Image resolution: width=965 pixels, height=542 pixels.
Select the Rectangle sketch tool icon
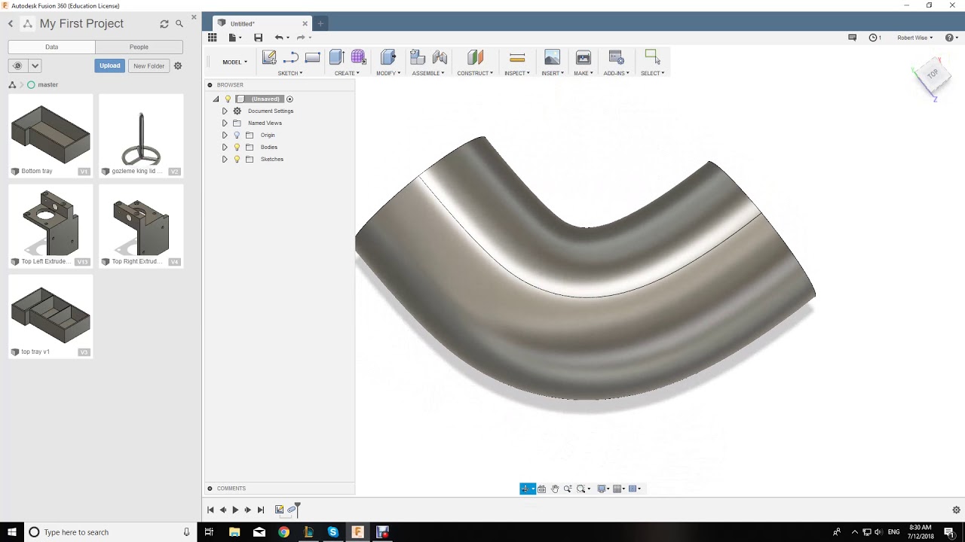pyautogui.click(x=313, y=57)
